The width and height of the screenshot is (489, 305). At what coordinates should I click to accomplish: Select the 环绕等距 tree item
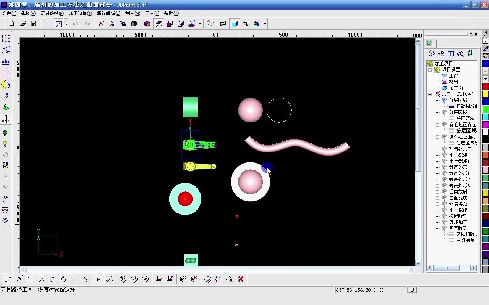pyautogui.click(x=458, y=204)
